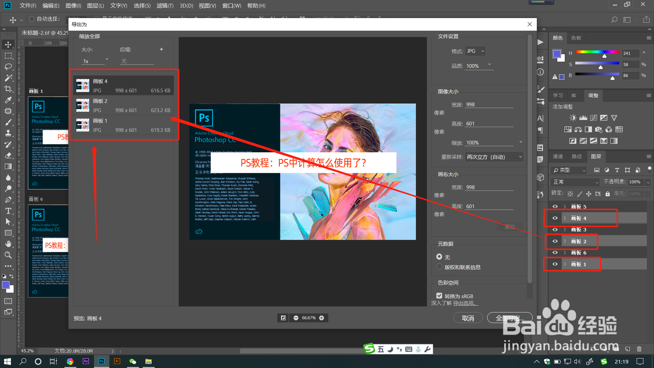This screenshot has height=368, width=654.
Task: Open File Explorer from the taskbar
Action: [x=149, y=362]
